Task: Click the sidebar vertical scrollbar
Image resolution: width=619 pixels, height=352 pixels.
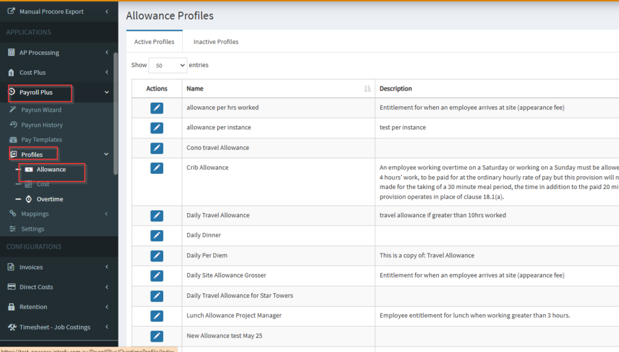Action: (x=115, y=115)
